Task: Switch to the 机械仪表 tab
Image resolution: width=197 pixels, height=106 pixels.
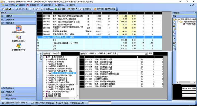Action: pyautogui.click(x=102, y=54)
